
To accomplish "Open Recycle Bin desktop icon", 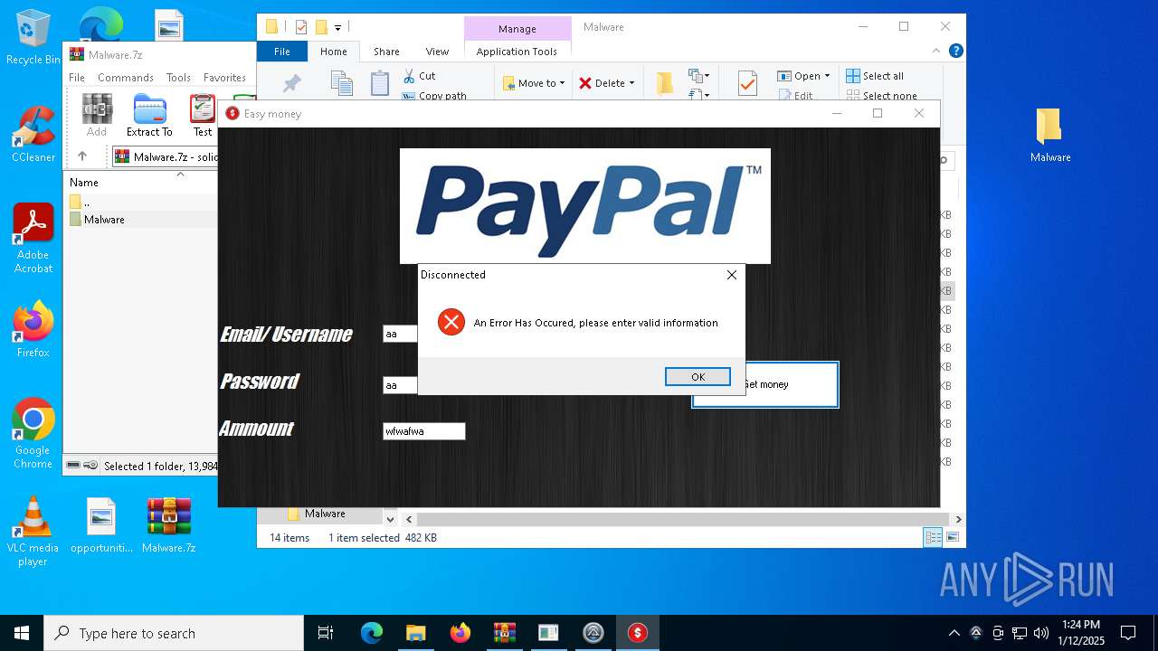I will [x=33, y=38].
